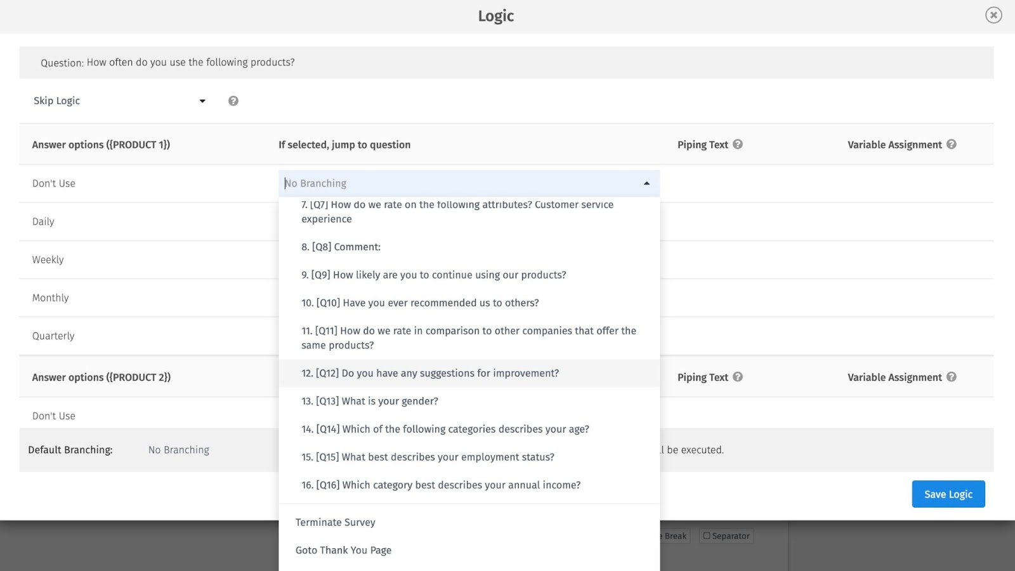Click the help icon beside Skip Logic
1015x571 pixels.
coord(233,101)
